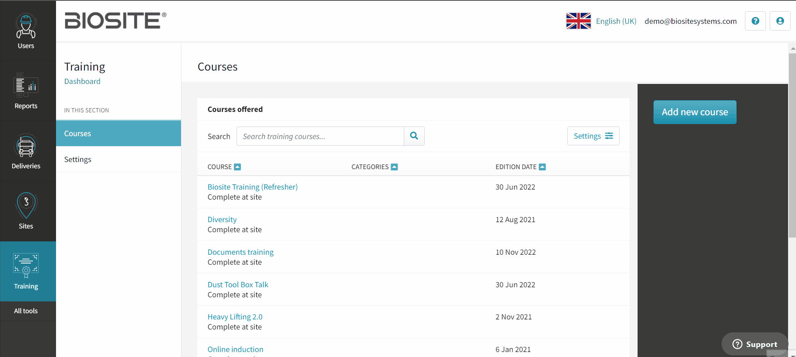796x357 pixels.
Task: Open Training Dashboard link
Action: (x=82, y=81)
